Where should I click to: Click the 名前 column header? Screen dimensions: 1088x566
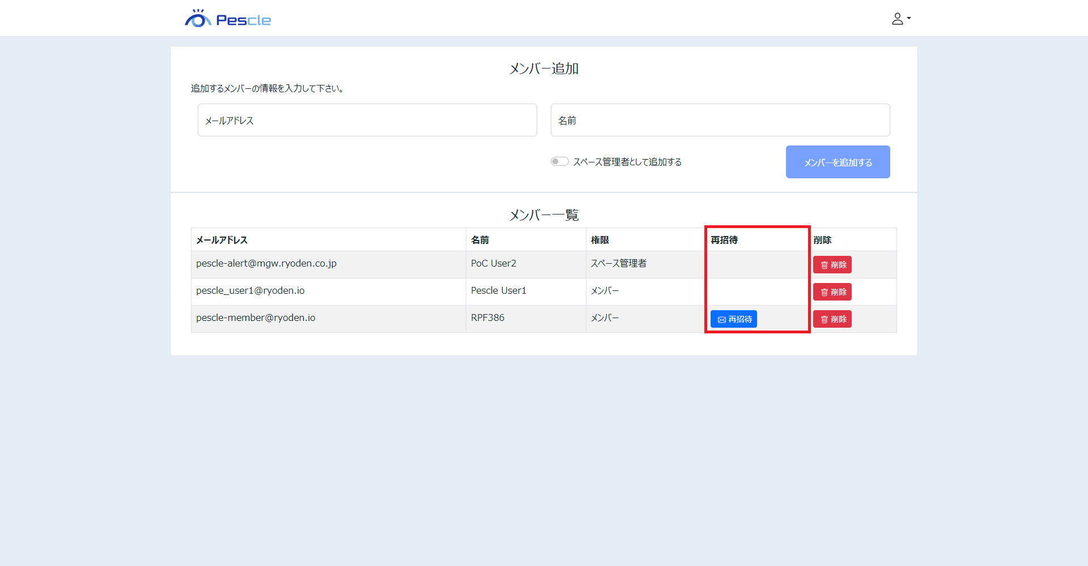click(480, 240)
